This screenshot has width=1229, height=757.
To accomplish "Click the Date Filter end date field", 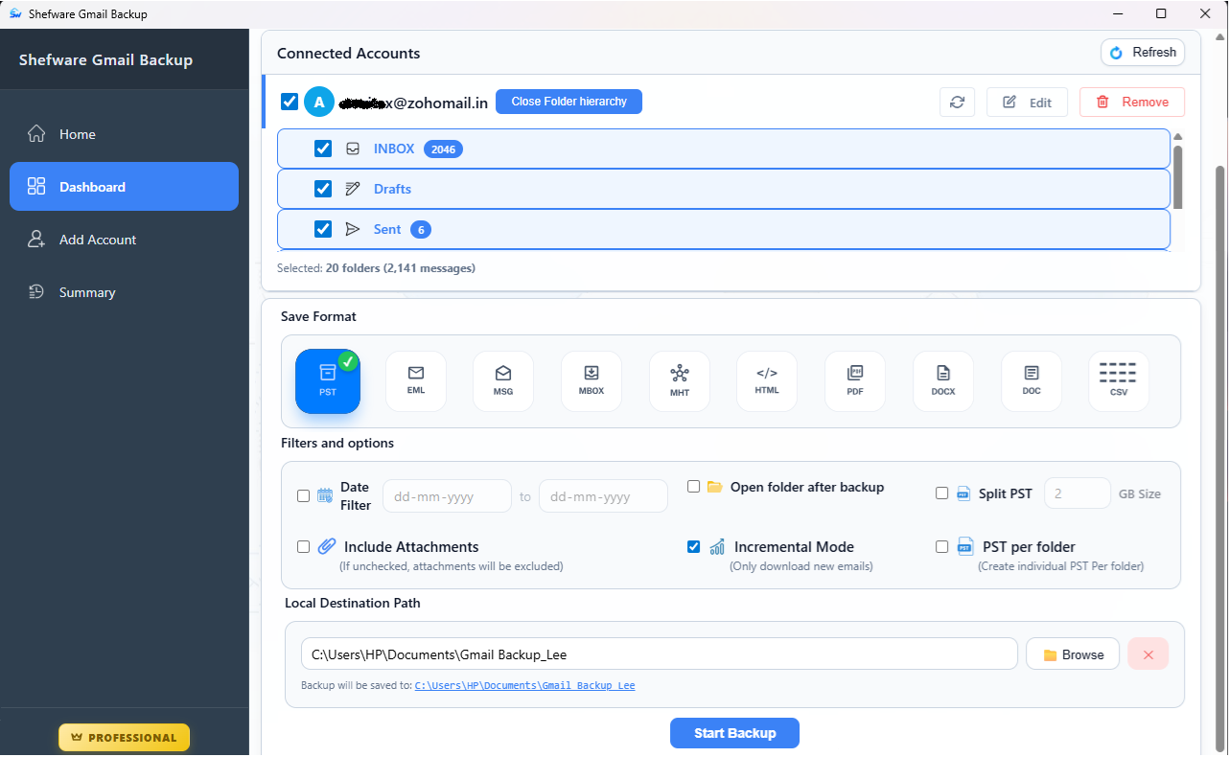I will click(x=603, y=496).
